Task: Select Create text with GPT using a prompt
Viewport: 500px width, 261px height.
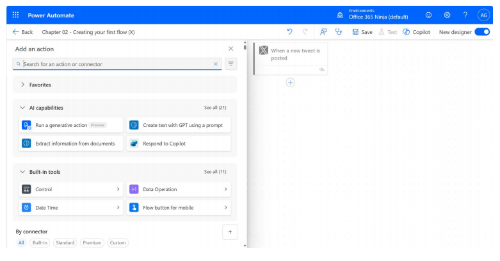Action: click(x=179, y=125)
